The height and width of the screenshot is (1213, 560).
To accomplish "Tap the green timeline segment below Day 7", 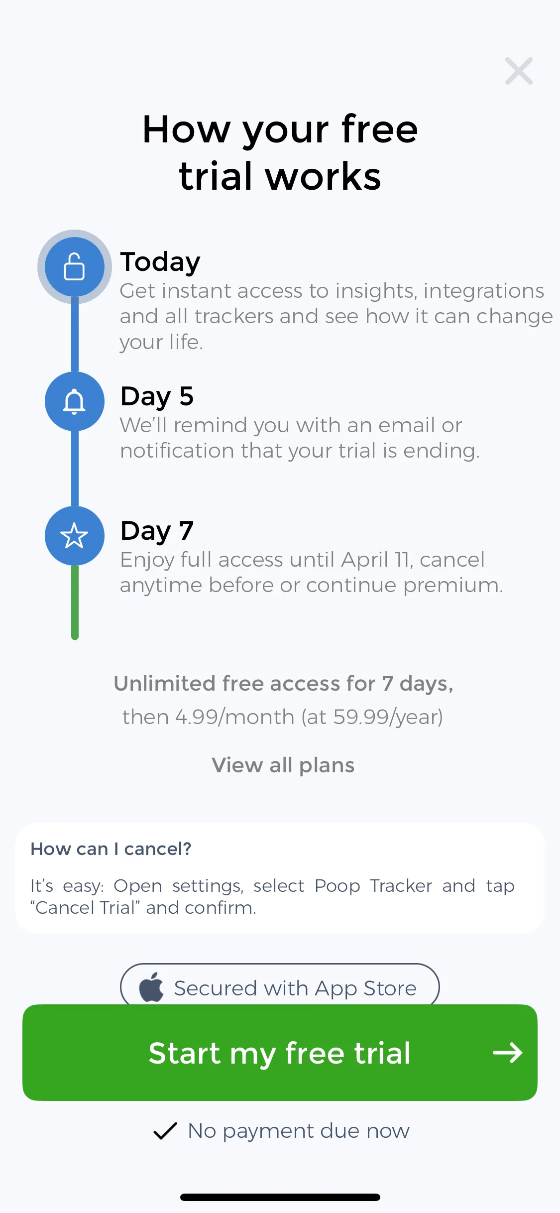I will [75, 603].
